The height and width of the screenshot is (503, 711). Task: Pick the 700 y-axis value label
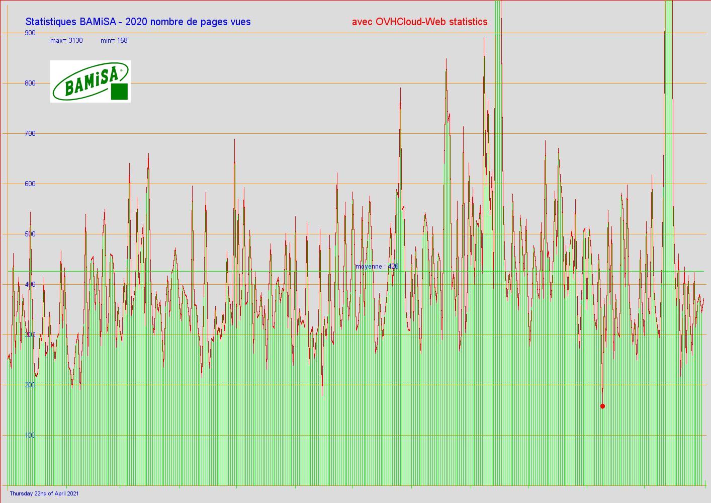click(30, 133)
